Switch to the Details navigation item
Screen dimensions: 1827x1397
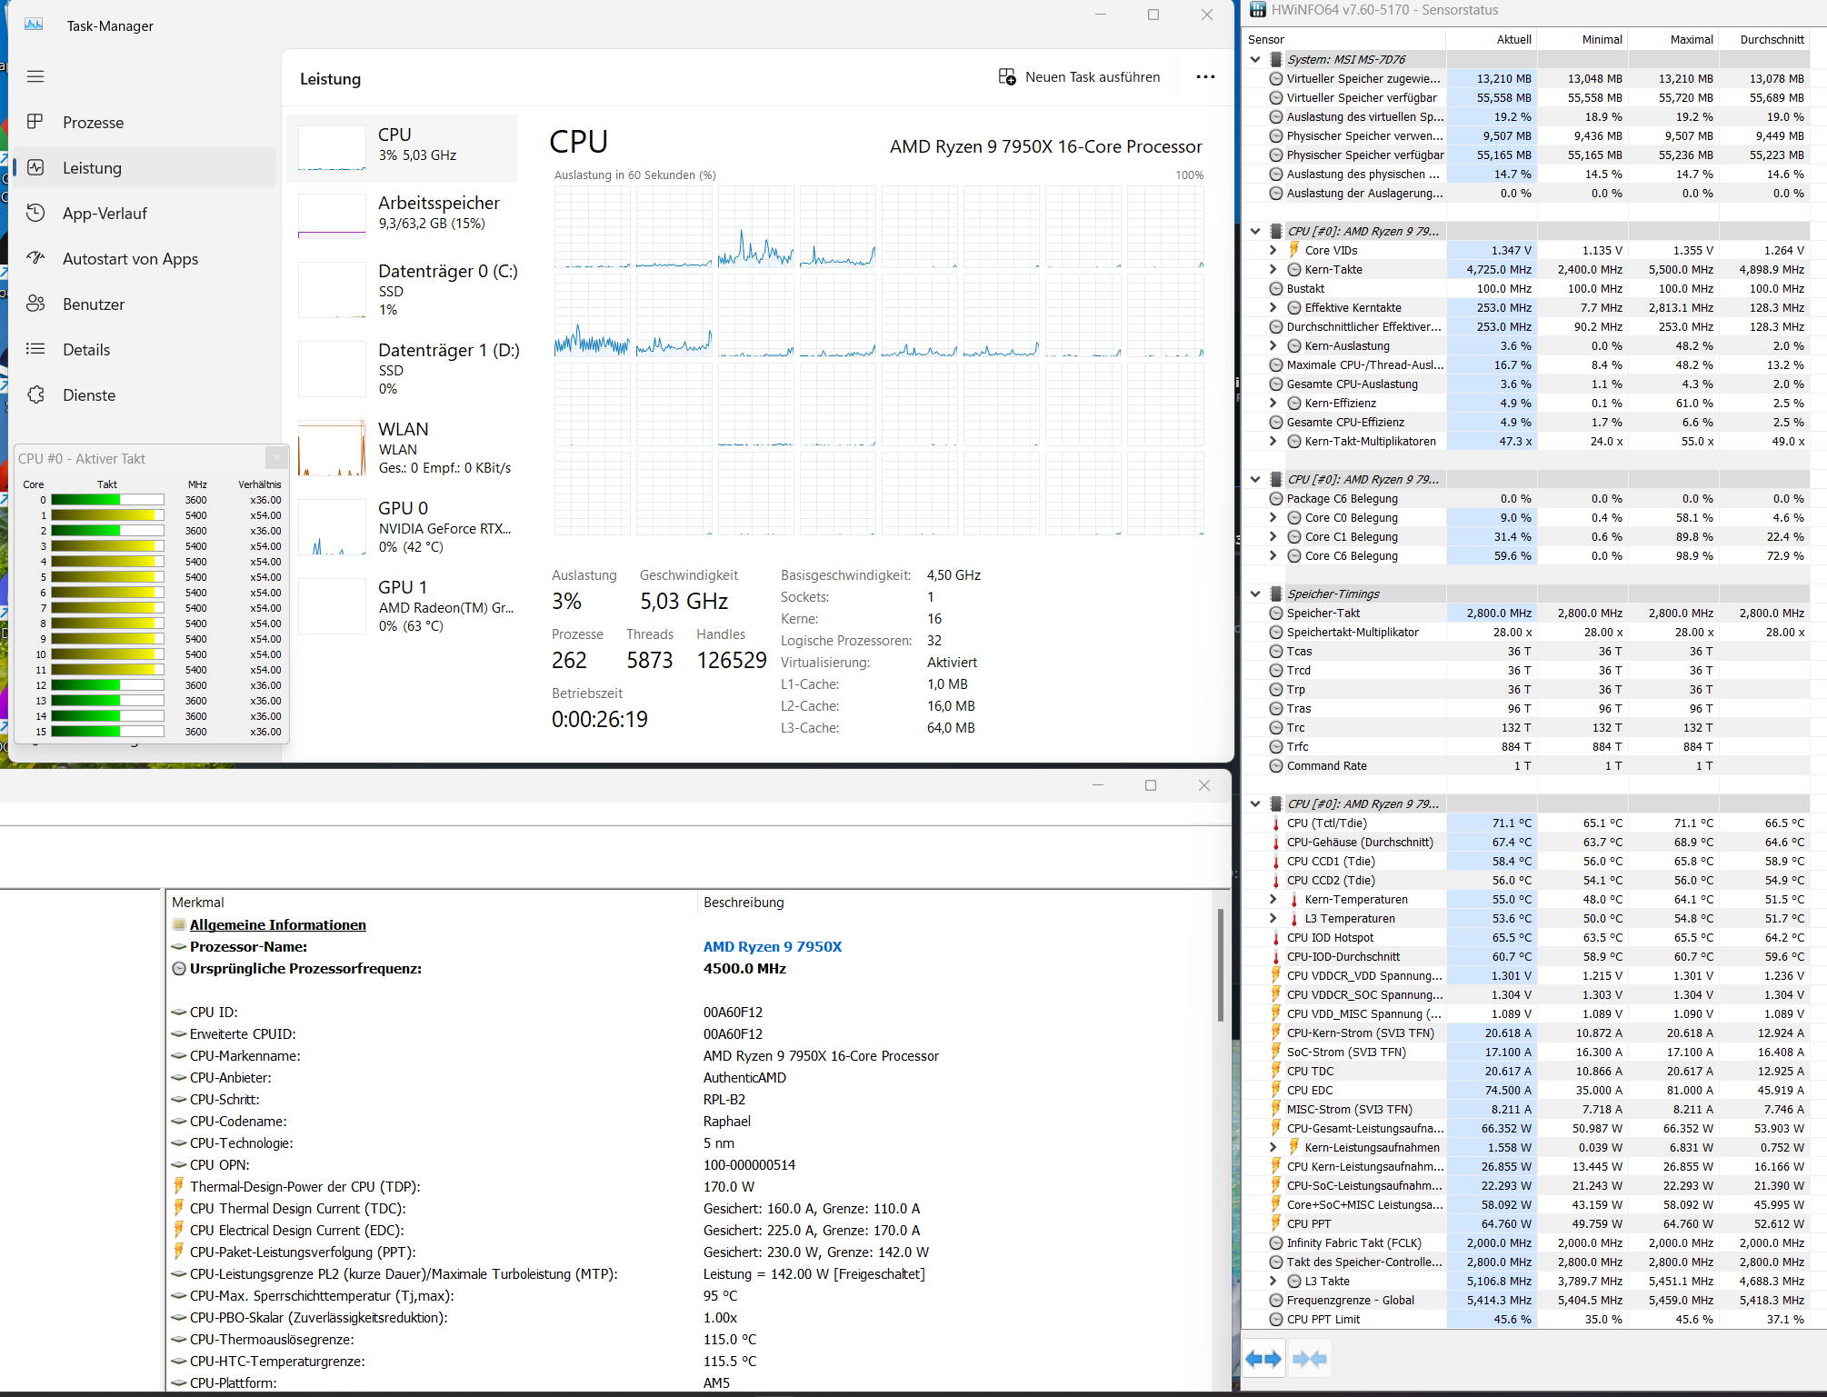click(x=86, y=350)
